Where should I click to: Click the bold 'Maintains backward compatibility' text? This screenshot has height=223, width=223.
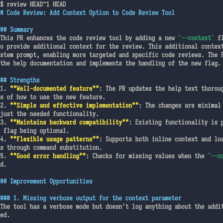70,122
